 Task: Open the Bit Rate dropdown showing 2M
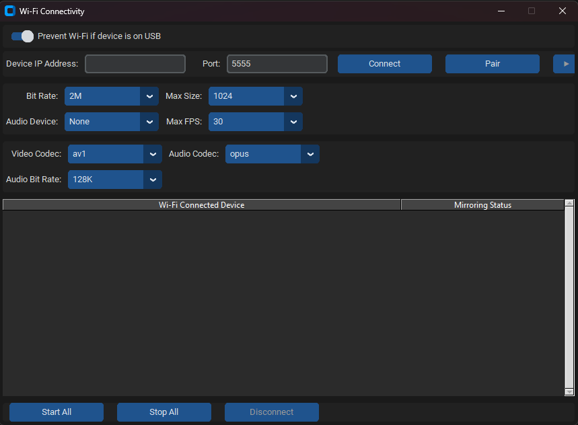pyautogui.click(x=112, y=96)
